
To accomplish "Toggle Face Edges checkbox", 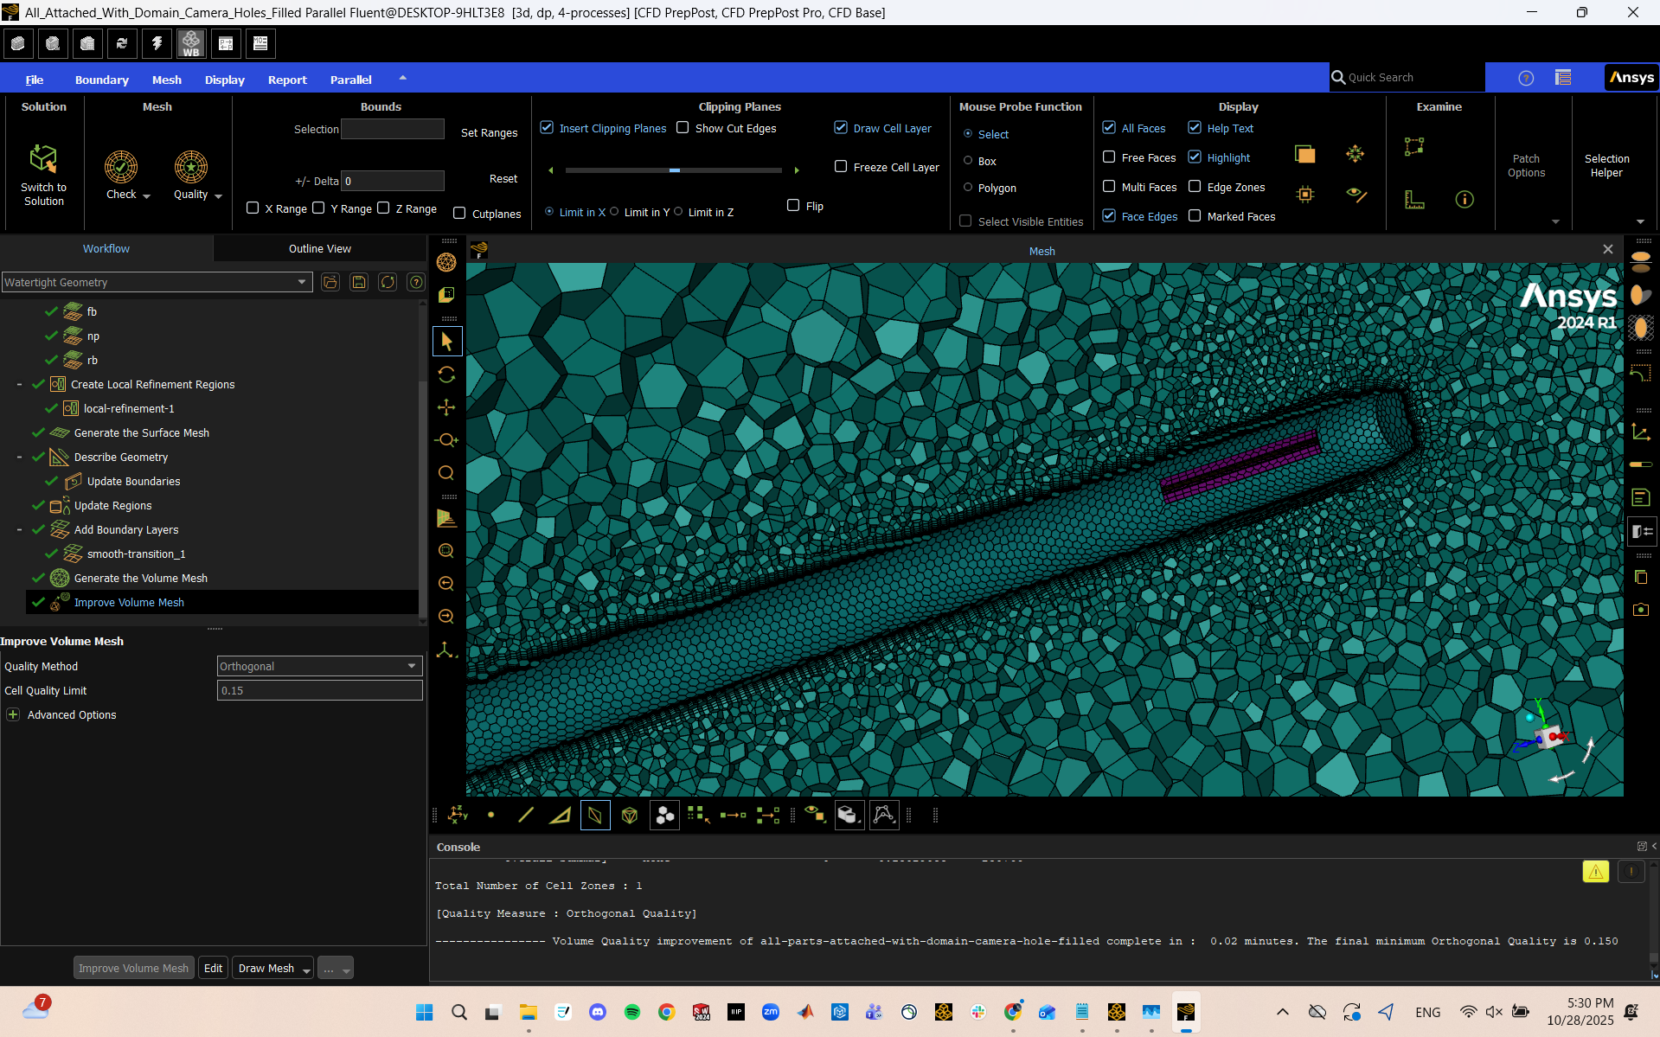I will pos(1109,216).
